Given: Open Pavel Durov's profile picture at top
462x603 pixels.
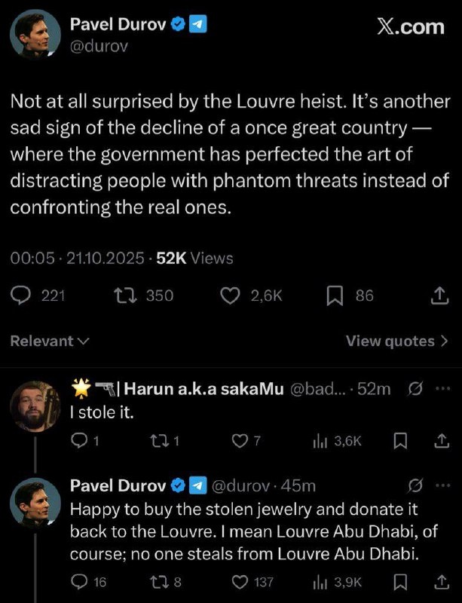Looking at the screenshot, I should pyautogui.click(x=35, y=35).
